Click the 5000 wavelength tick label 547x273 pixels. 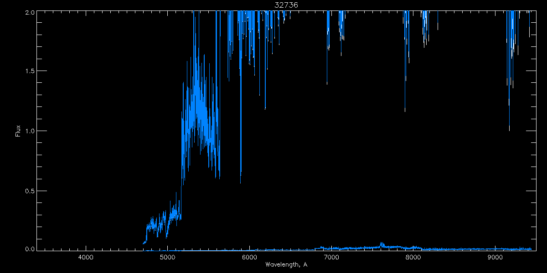coord(168,258)
